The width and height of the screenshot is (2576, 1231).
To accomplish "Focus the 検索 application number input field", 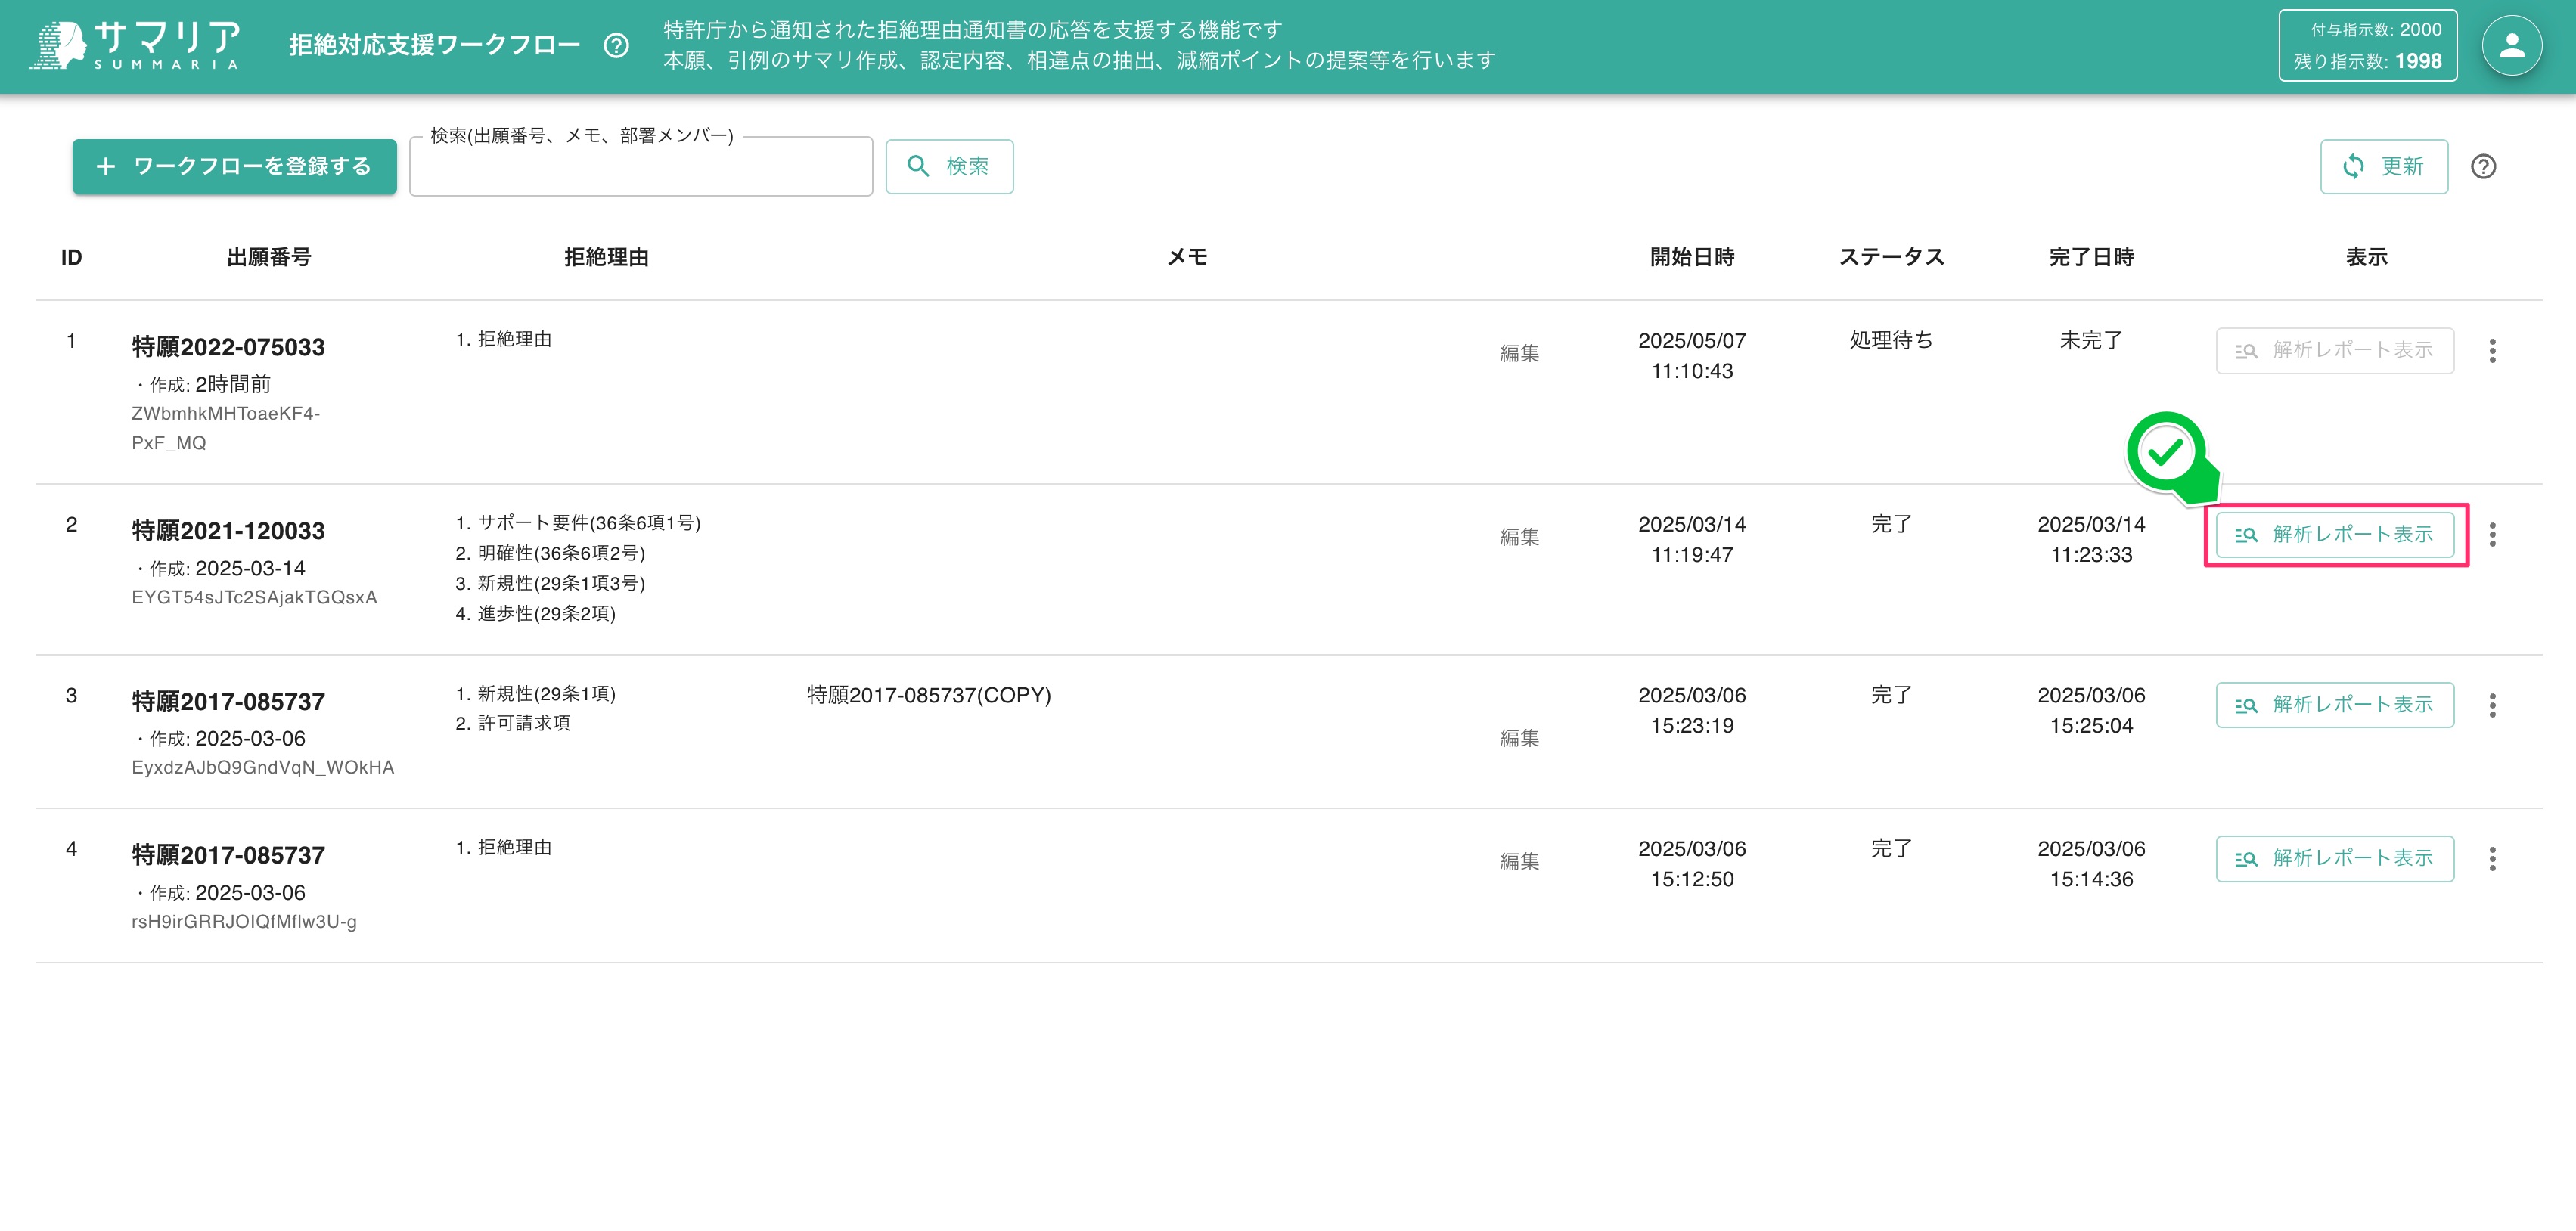I will (x=640, y=169).
